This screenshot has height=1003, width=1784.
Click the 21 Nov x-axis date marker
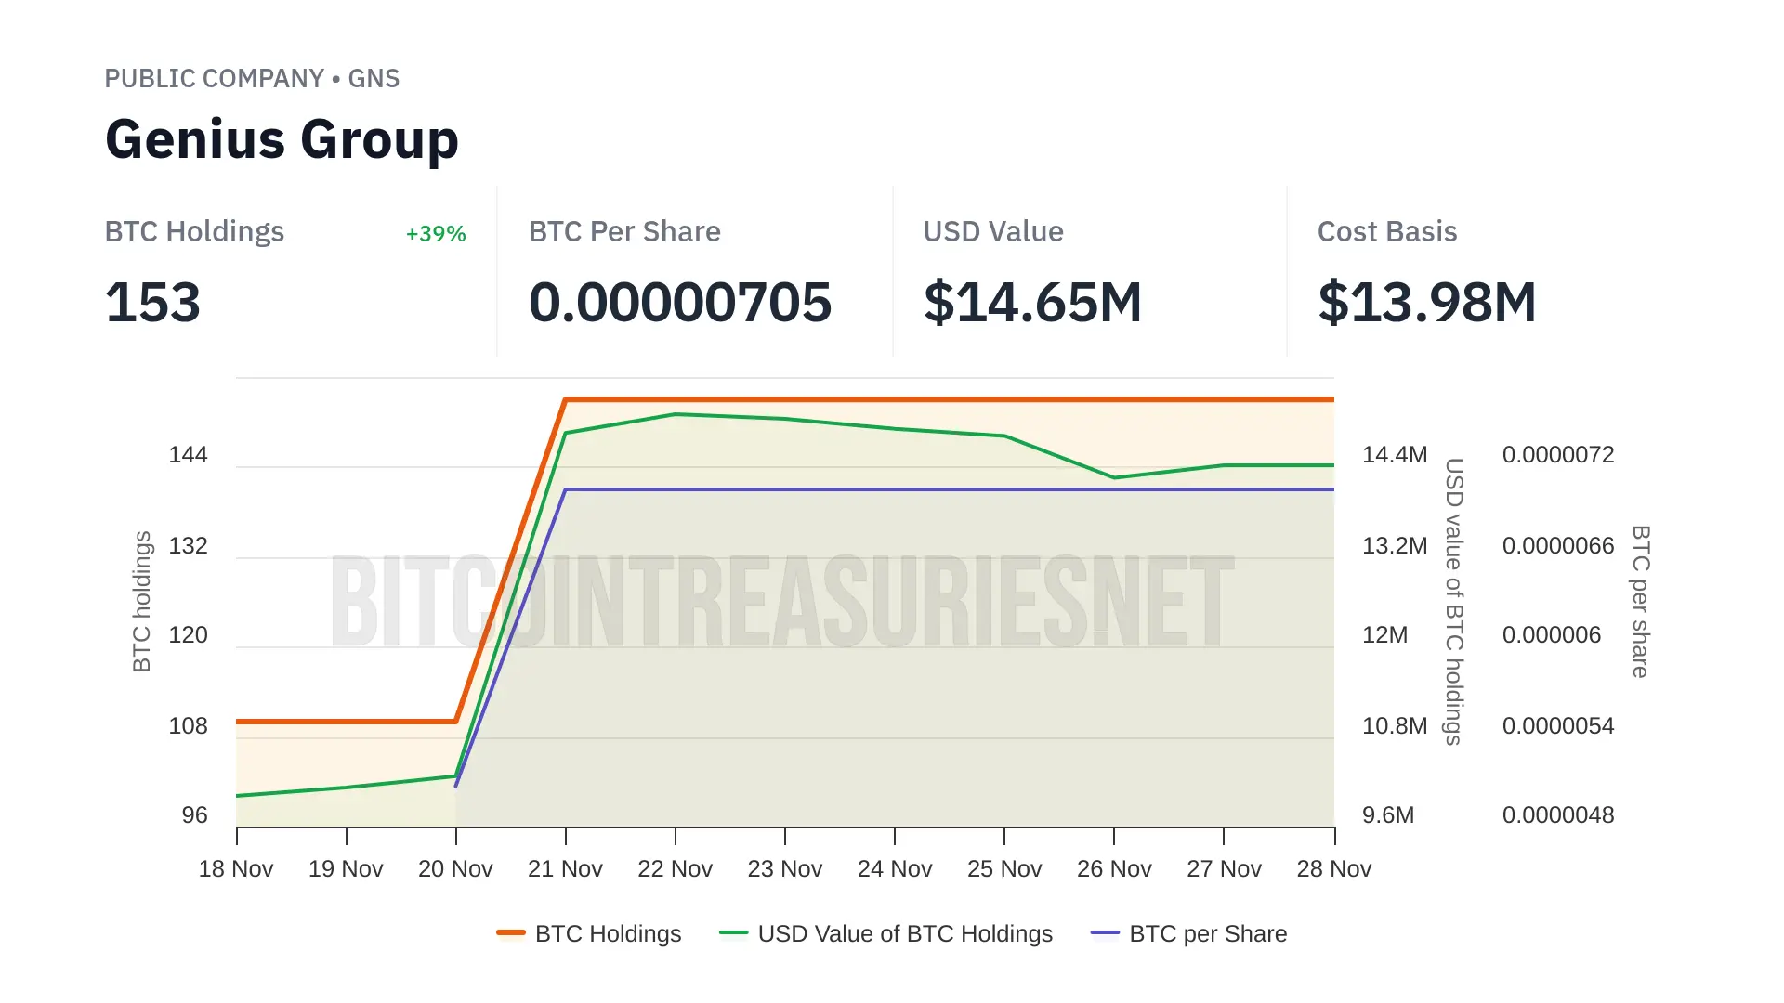click(x=565, y=868)
